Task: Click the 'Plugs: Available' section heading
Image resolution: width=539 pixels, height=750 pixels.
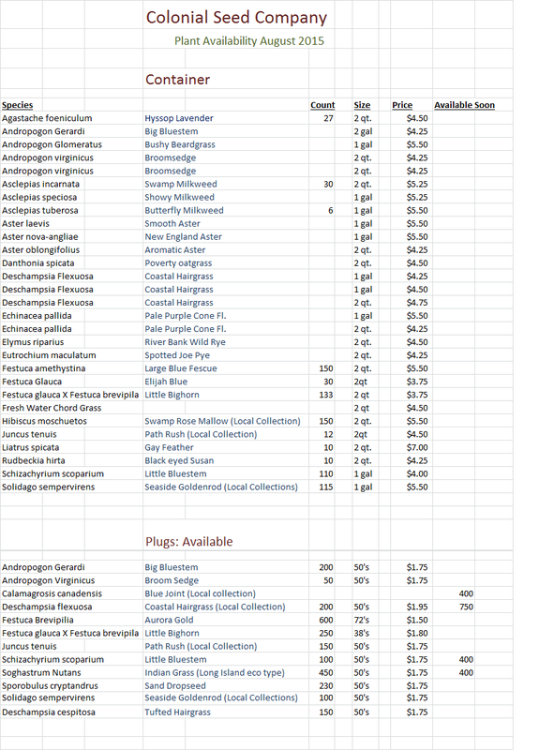Action: (189, 542)
